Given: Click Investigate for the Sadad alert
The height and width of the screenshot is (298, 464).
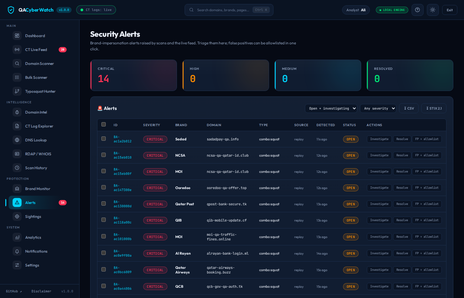Looking at the screenshot, I should pos(379,139).
